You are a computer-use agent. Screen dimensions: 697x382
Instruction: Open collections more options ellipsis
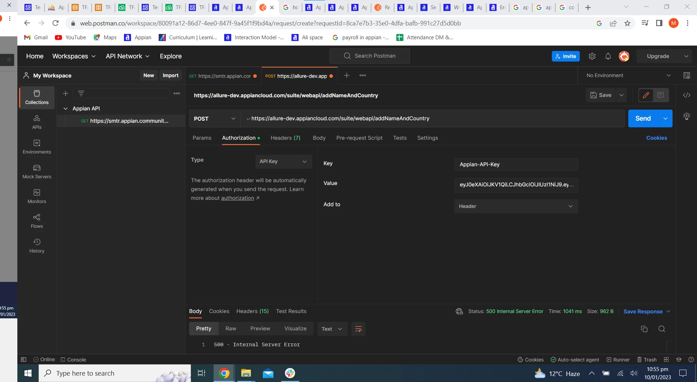[177, 93]
